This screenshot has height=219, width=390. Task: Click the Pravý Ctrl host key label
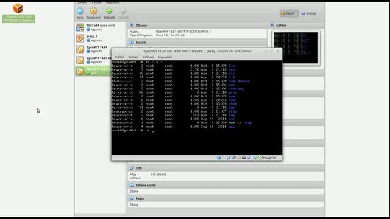(269, 158)
